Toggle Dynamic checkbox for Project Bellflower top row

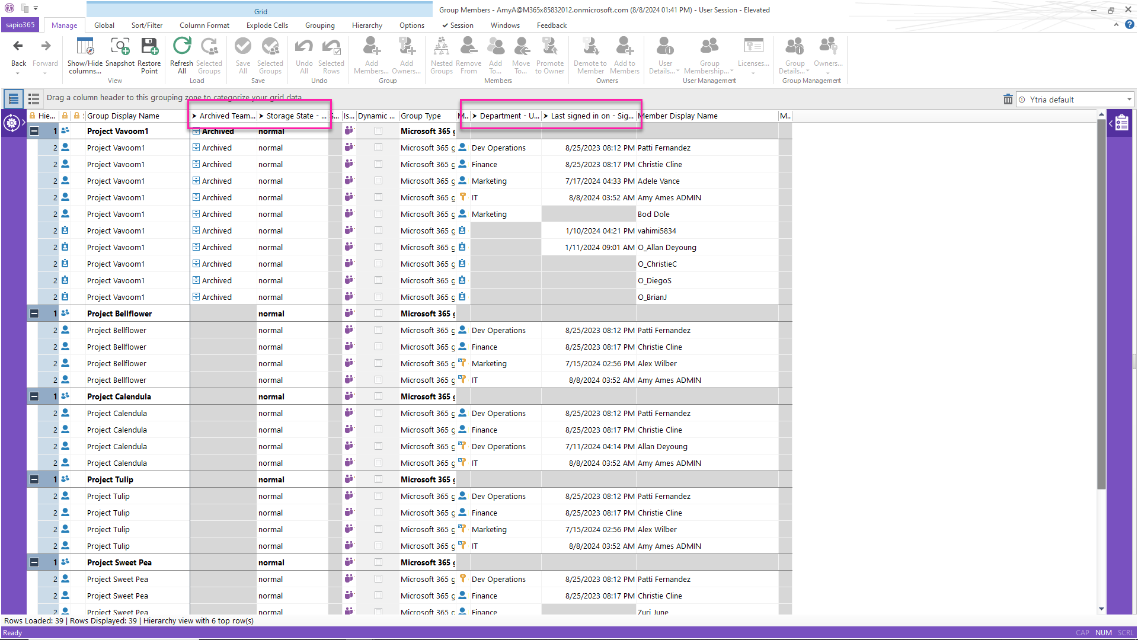[378, 313]
